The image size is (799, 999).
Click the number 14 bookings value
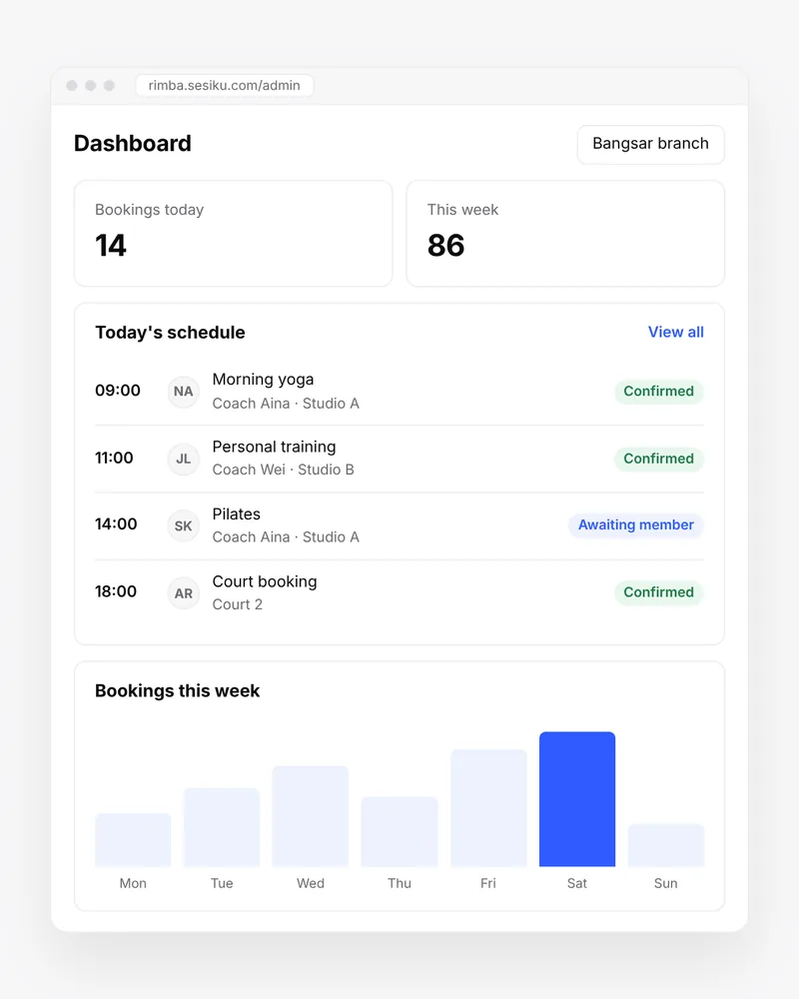coord(111,246)
